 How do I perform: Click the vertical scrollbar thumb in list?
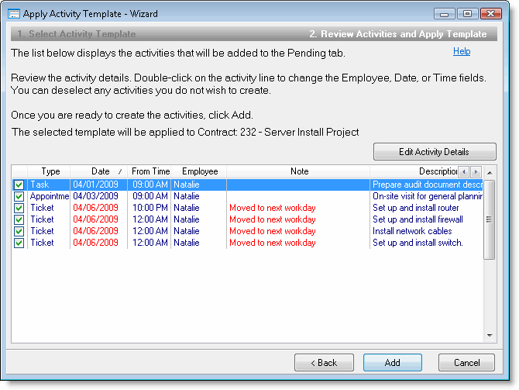(x=489, y=221)
